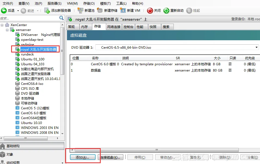Screen dimensions: 260x164
Task: Click the search input field
Action: pyautogui.click(x=29, y=18)
